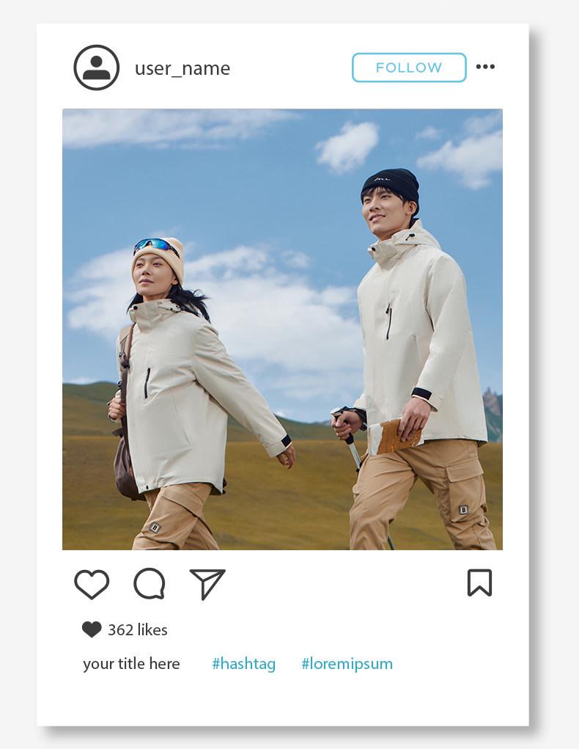Open the user_name profile link
This screenshot has height=749, width=579.
point(182,68)
